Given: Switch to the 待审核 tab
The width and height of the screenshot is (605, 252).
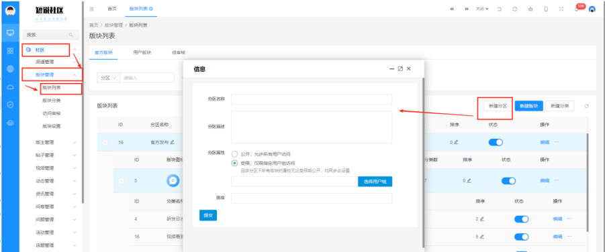Looking at the screenshot, I should coord(178,52).
